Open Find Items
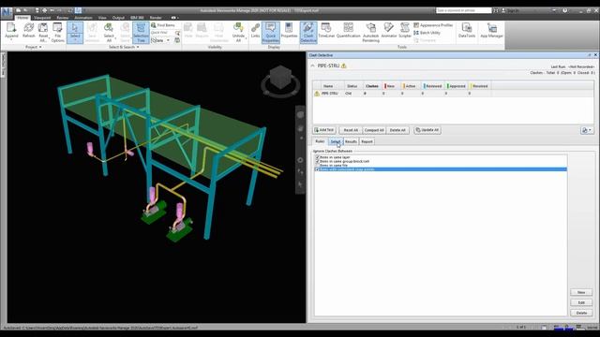 tap(163, 25)
